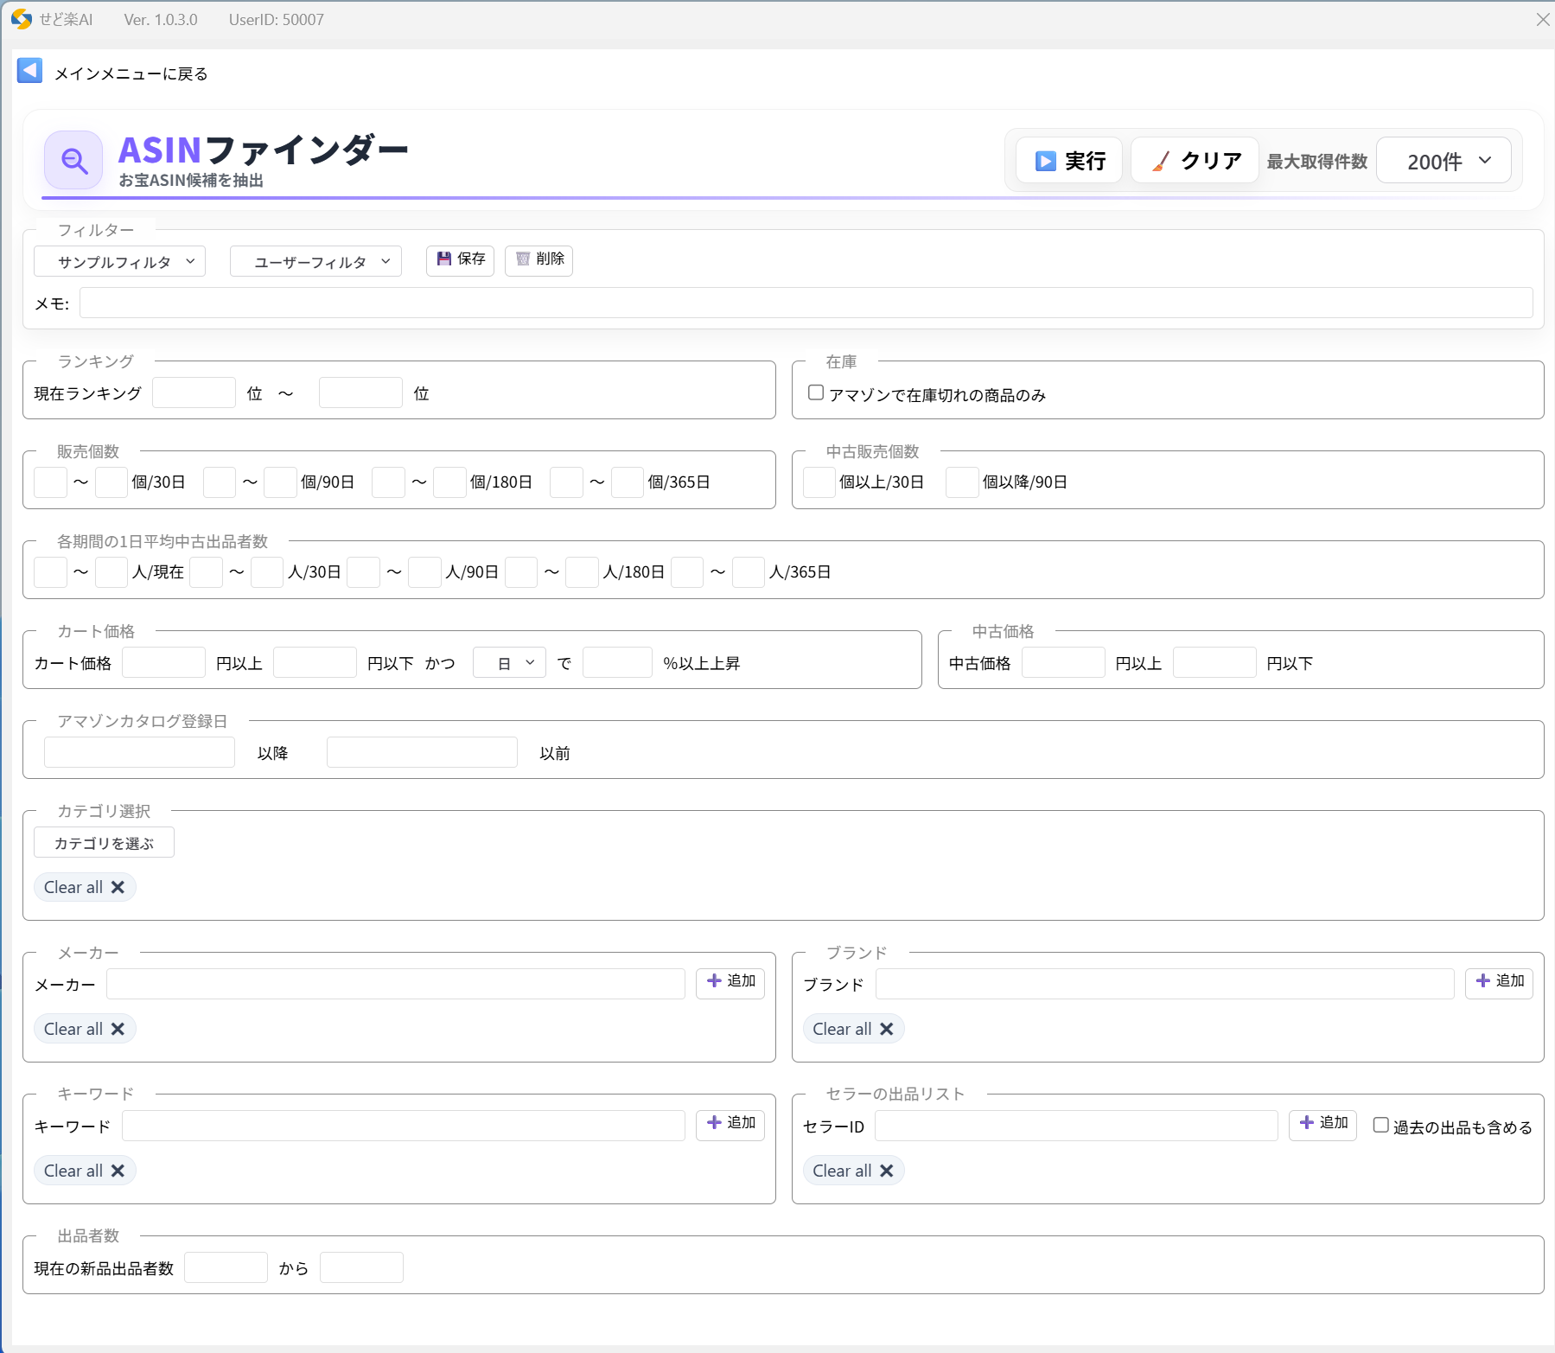Focus the セラーID input field
This screenshot has width=1555, height=1353.
coord(1075,1126)
